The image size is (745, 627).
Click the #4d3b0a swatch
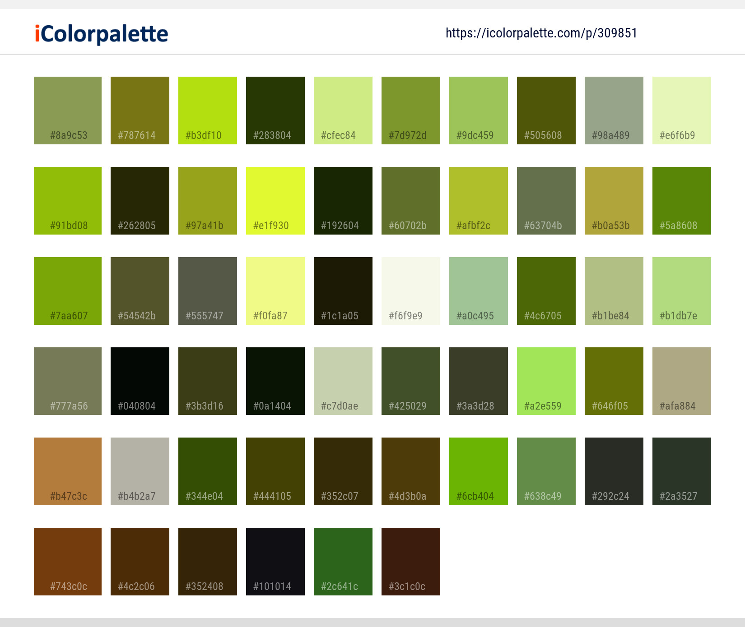411,471
